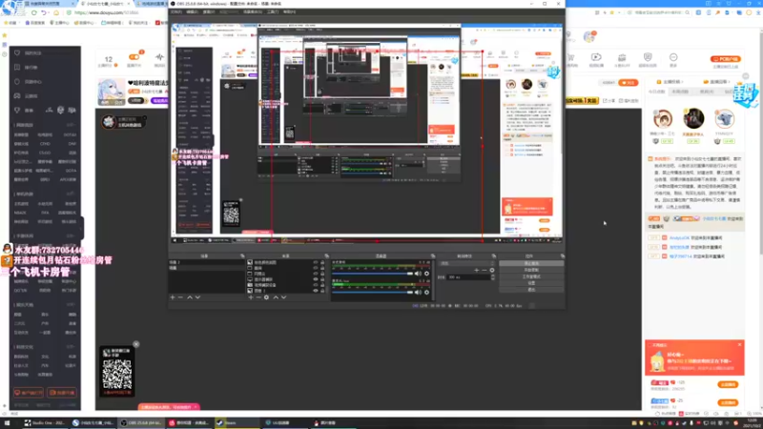The height and width of the screenshot is (429, 763).
Task: Undock the Scenes panel with its dock icon
Action: pyautogui.click(x=242, y=255)
